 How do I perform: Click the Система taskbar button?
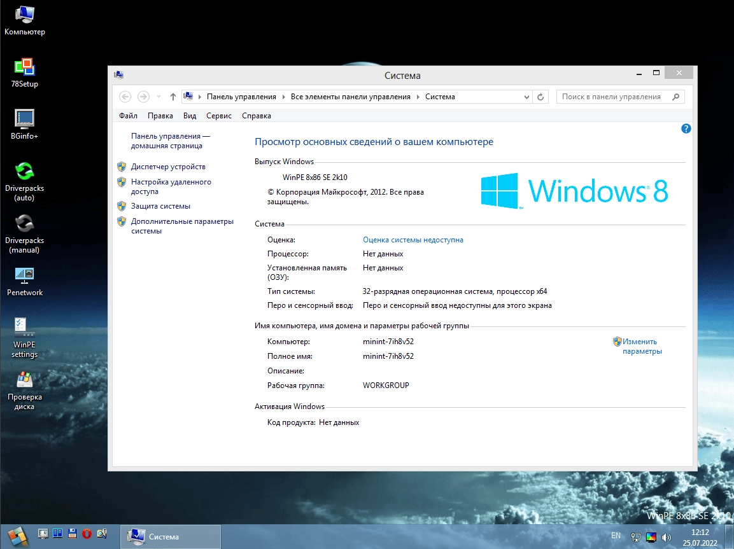pos(171,536)
